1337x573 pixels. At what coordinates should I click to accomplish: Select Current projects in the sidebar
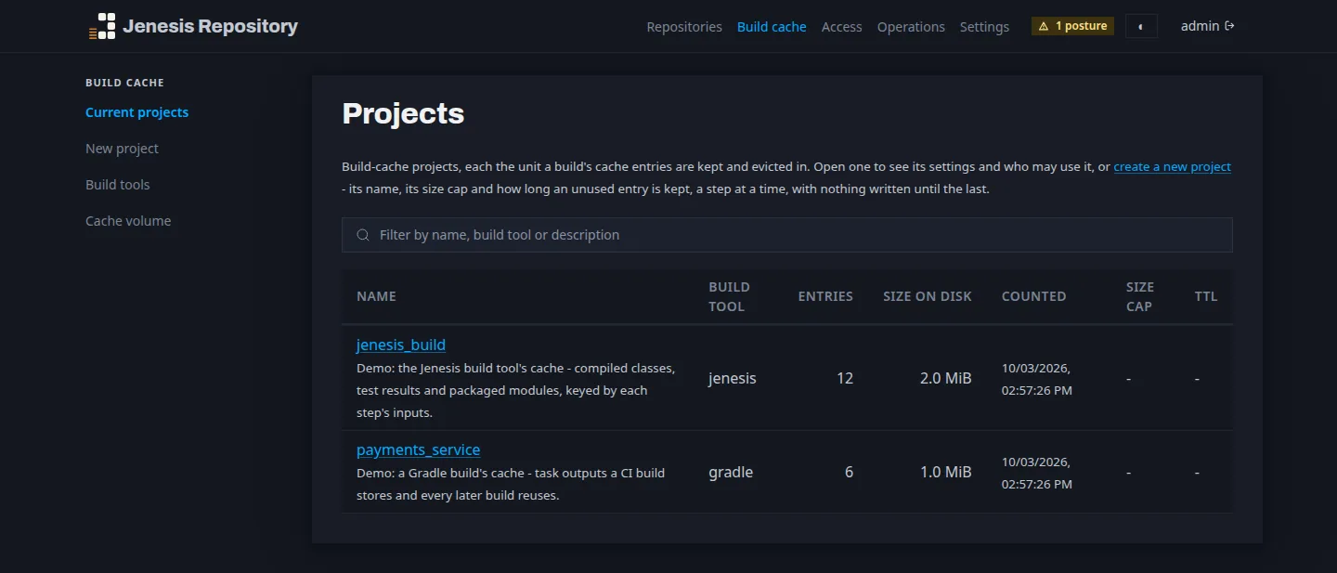(x=136, y=112)
